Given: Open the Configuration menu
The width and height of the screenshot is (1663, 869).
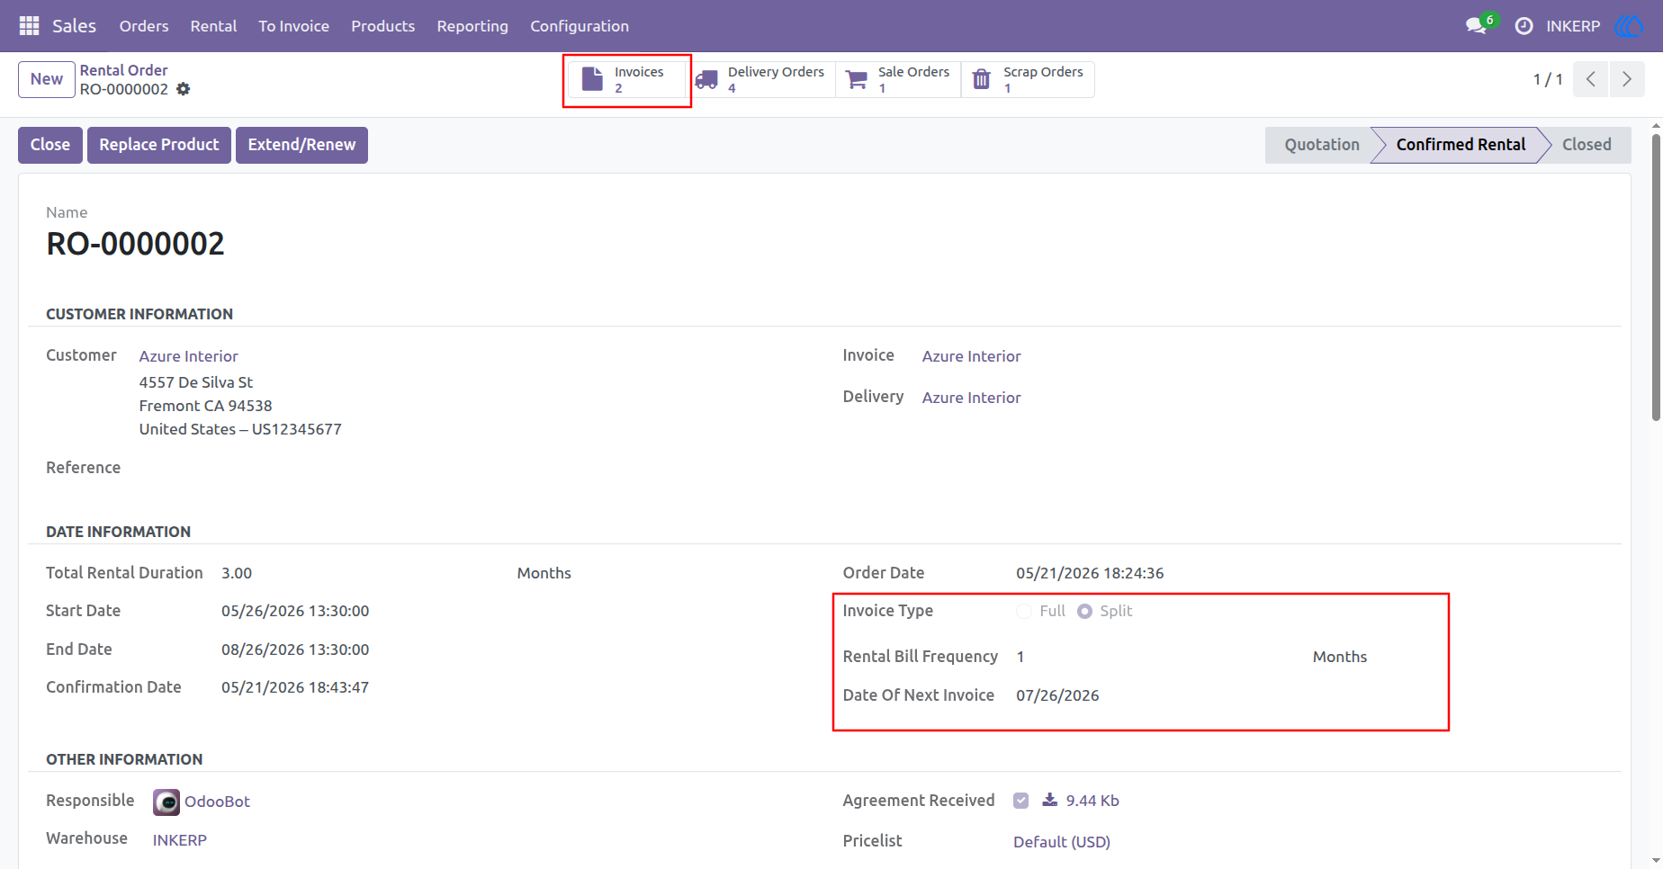Looking at the screenshot, I should [x=580, y=26].
